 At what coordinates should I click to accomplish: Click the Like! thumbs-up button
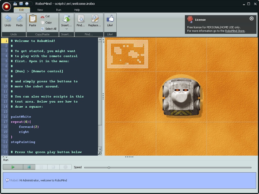(x=110, y=21)
